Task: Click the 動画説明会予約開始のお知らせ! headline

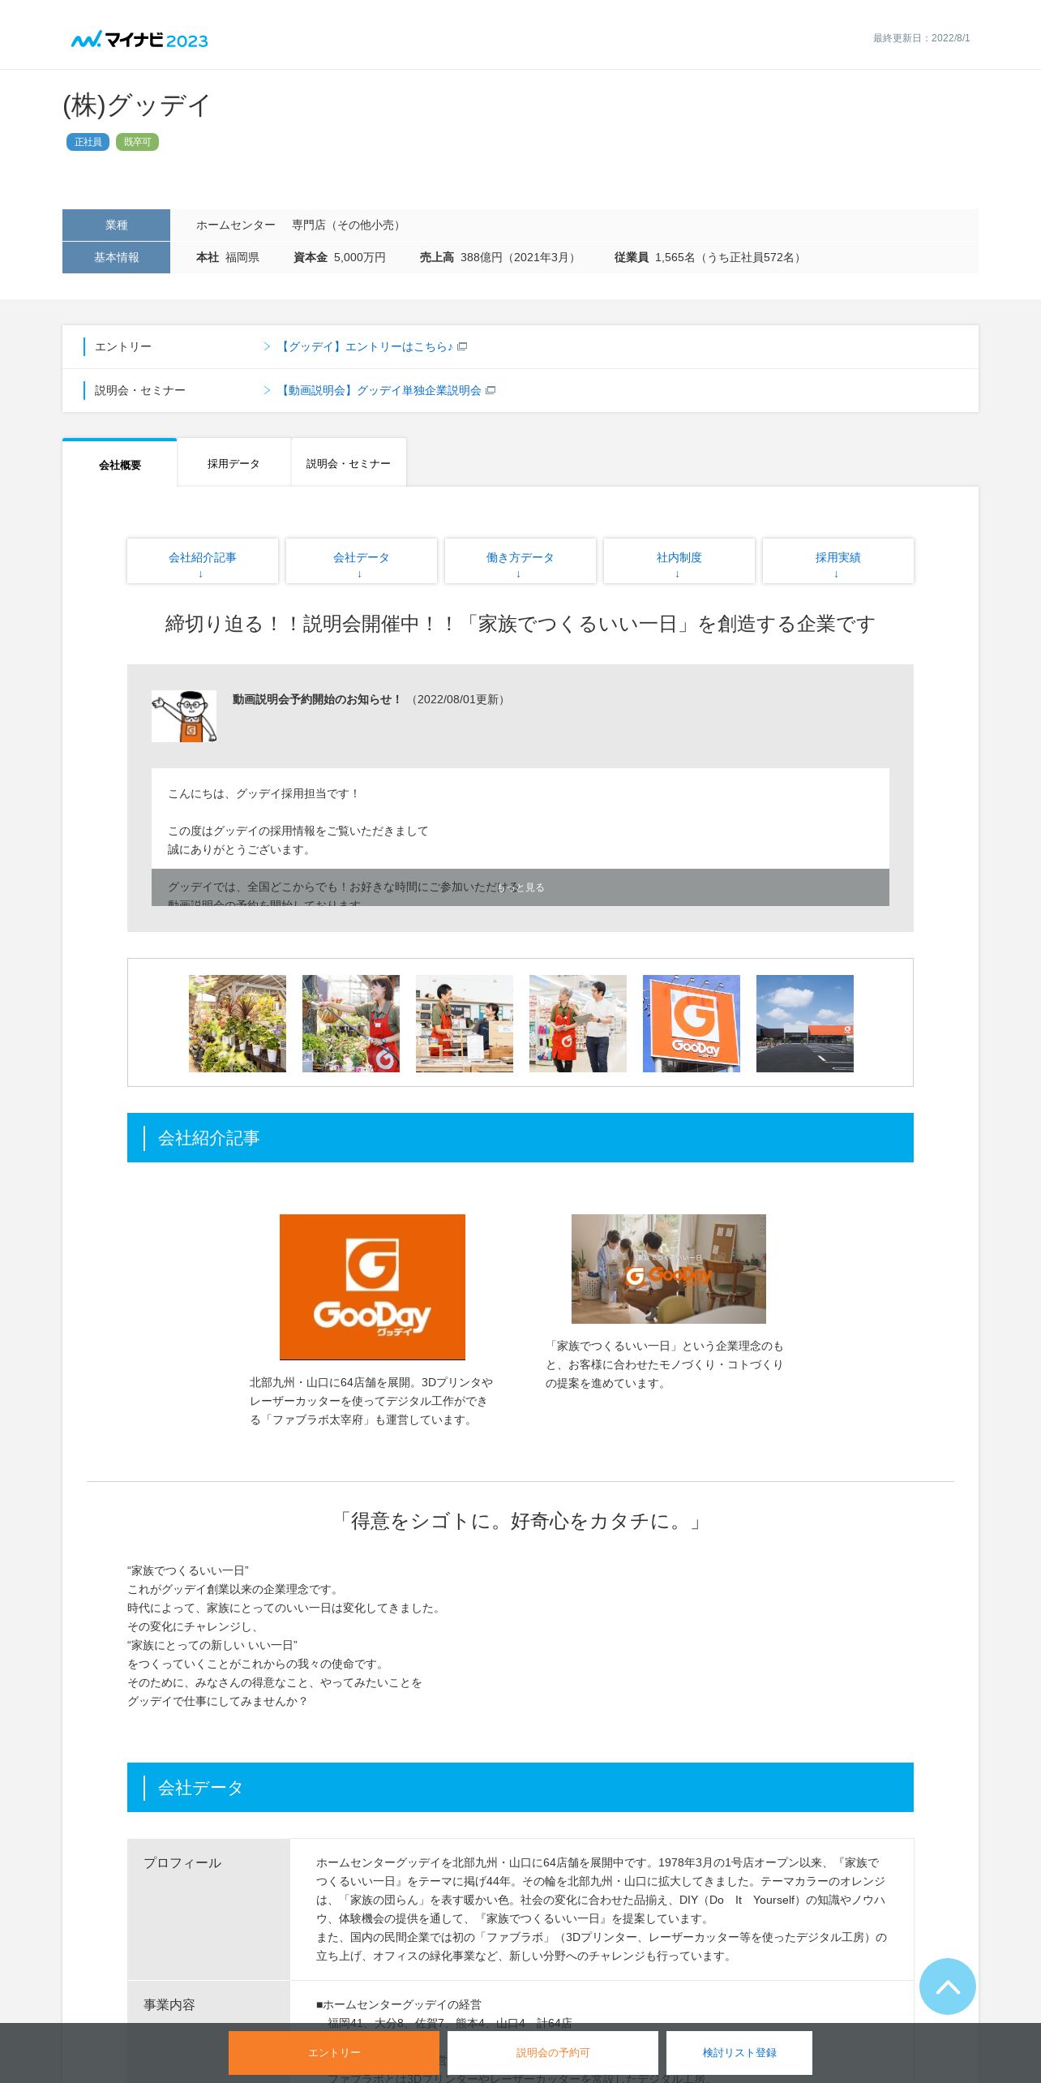Action: pos(318,699)
